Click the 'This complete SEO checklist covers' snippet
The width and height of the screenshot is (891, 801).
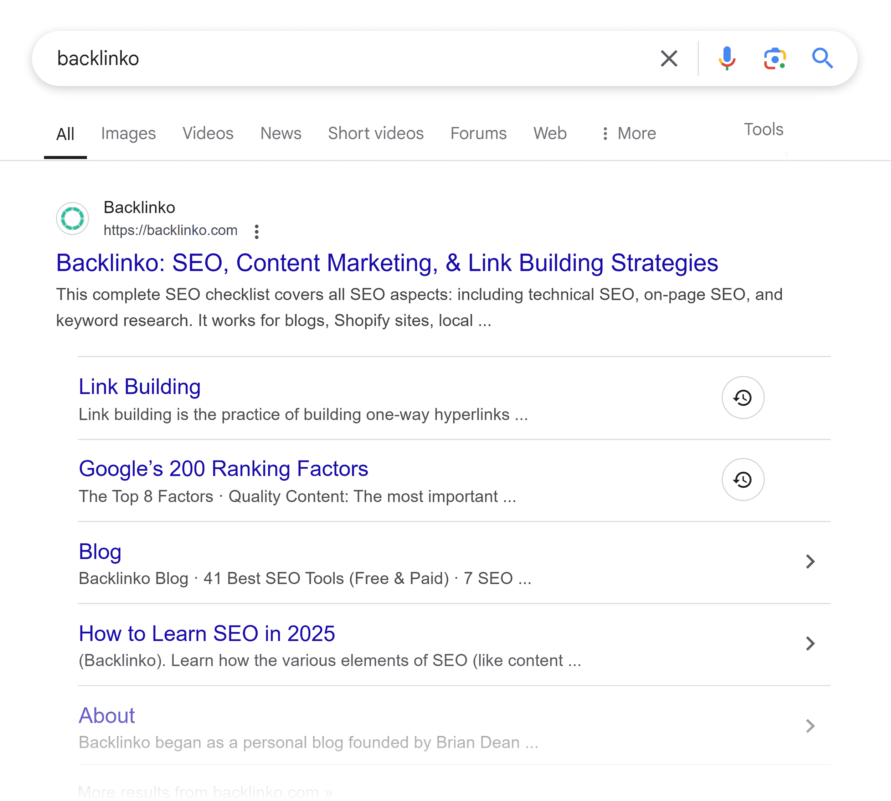point(419,307)
